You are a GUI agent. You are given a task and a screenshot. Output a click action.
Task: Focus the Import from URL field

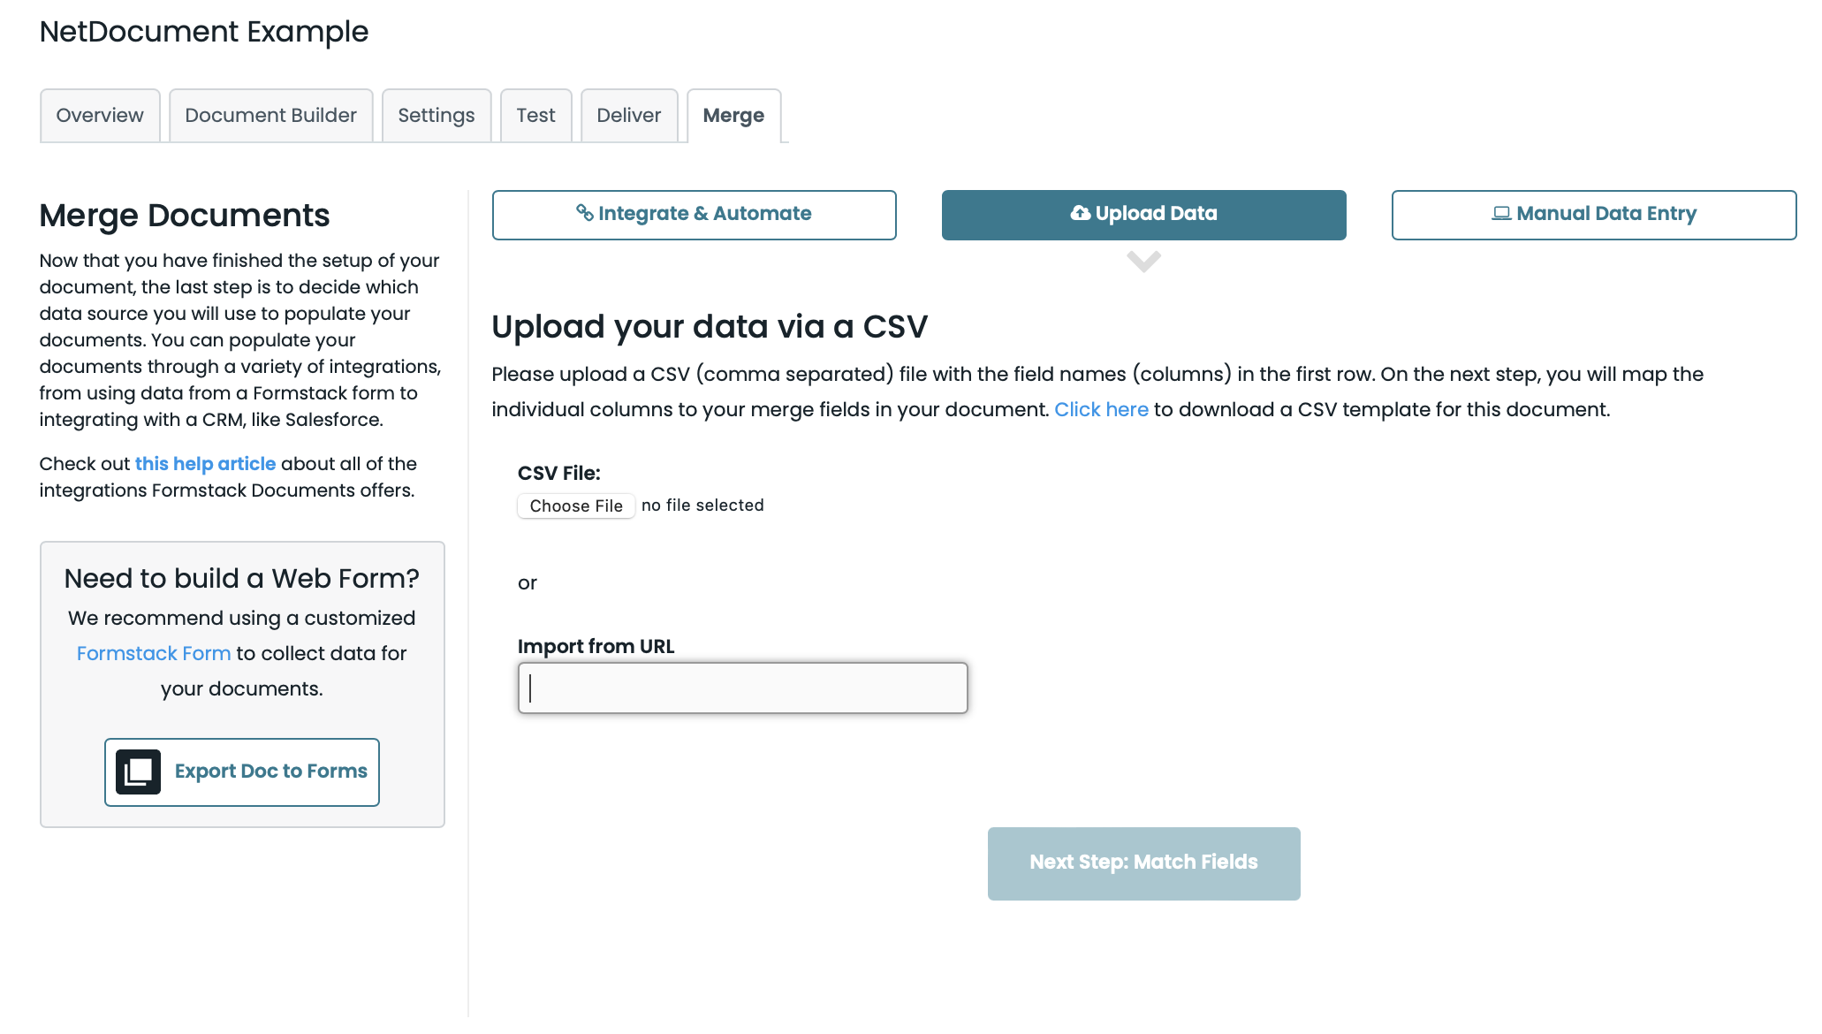coord(742,688)
